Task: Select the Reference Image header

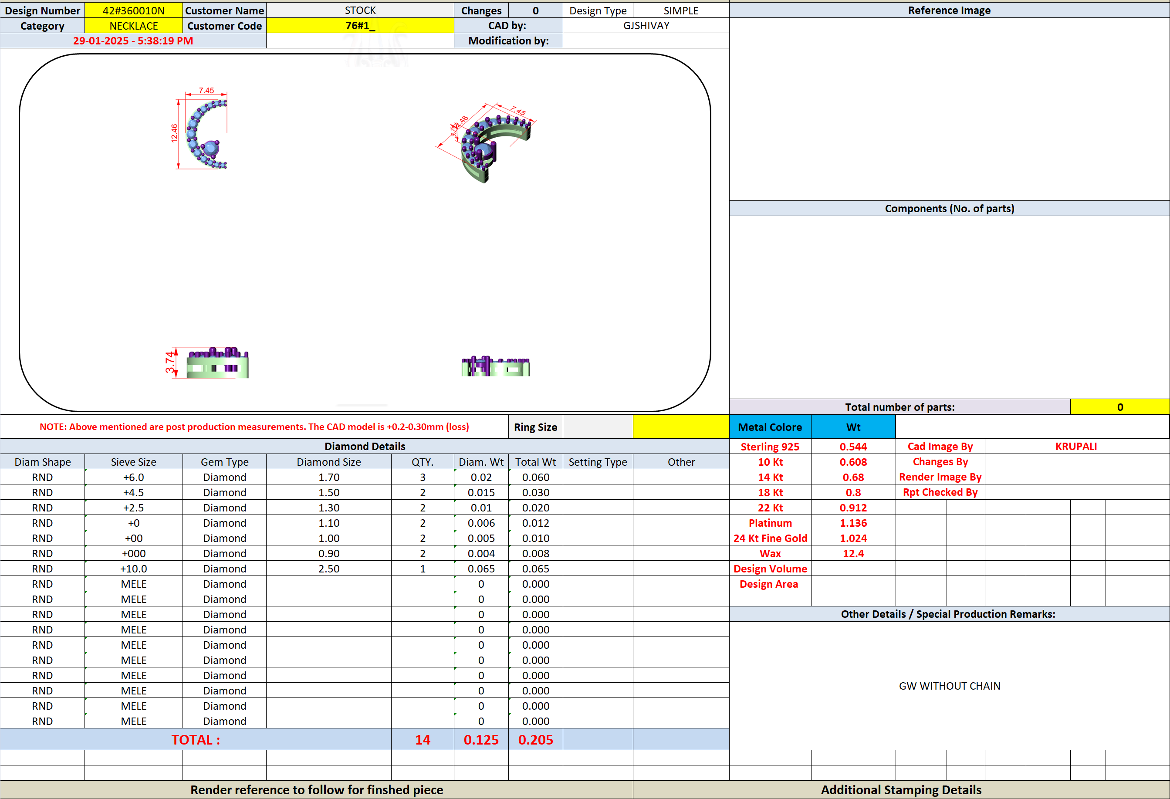Action: coord(949,10)
